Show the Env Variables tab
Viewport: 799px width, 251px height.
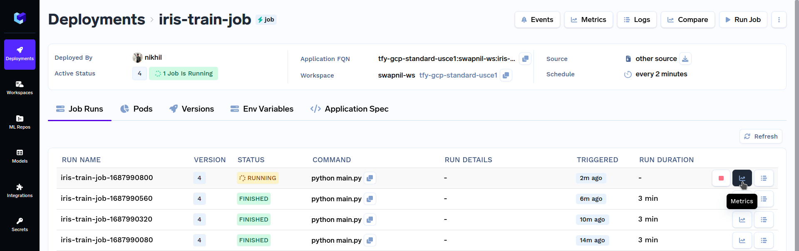[x=262, y=109]
